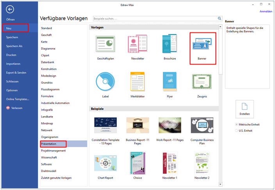Open Newsletter 2 example thumbnail
Screen dimensions: 275x190
coord(202,163)
